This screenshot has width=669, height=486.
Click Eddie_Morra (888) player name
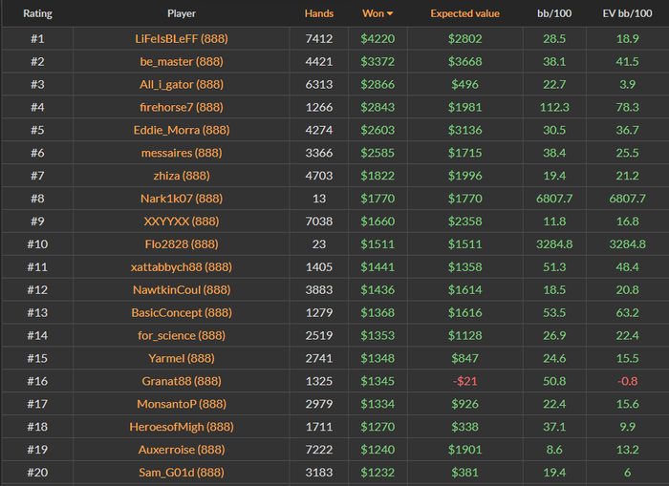pyautogui.click(x=181, y=130)
